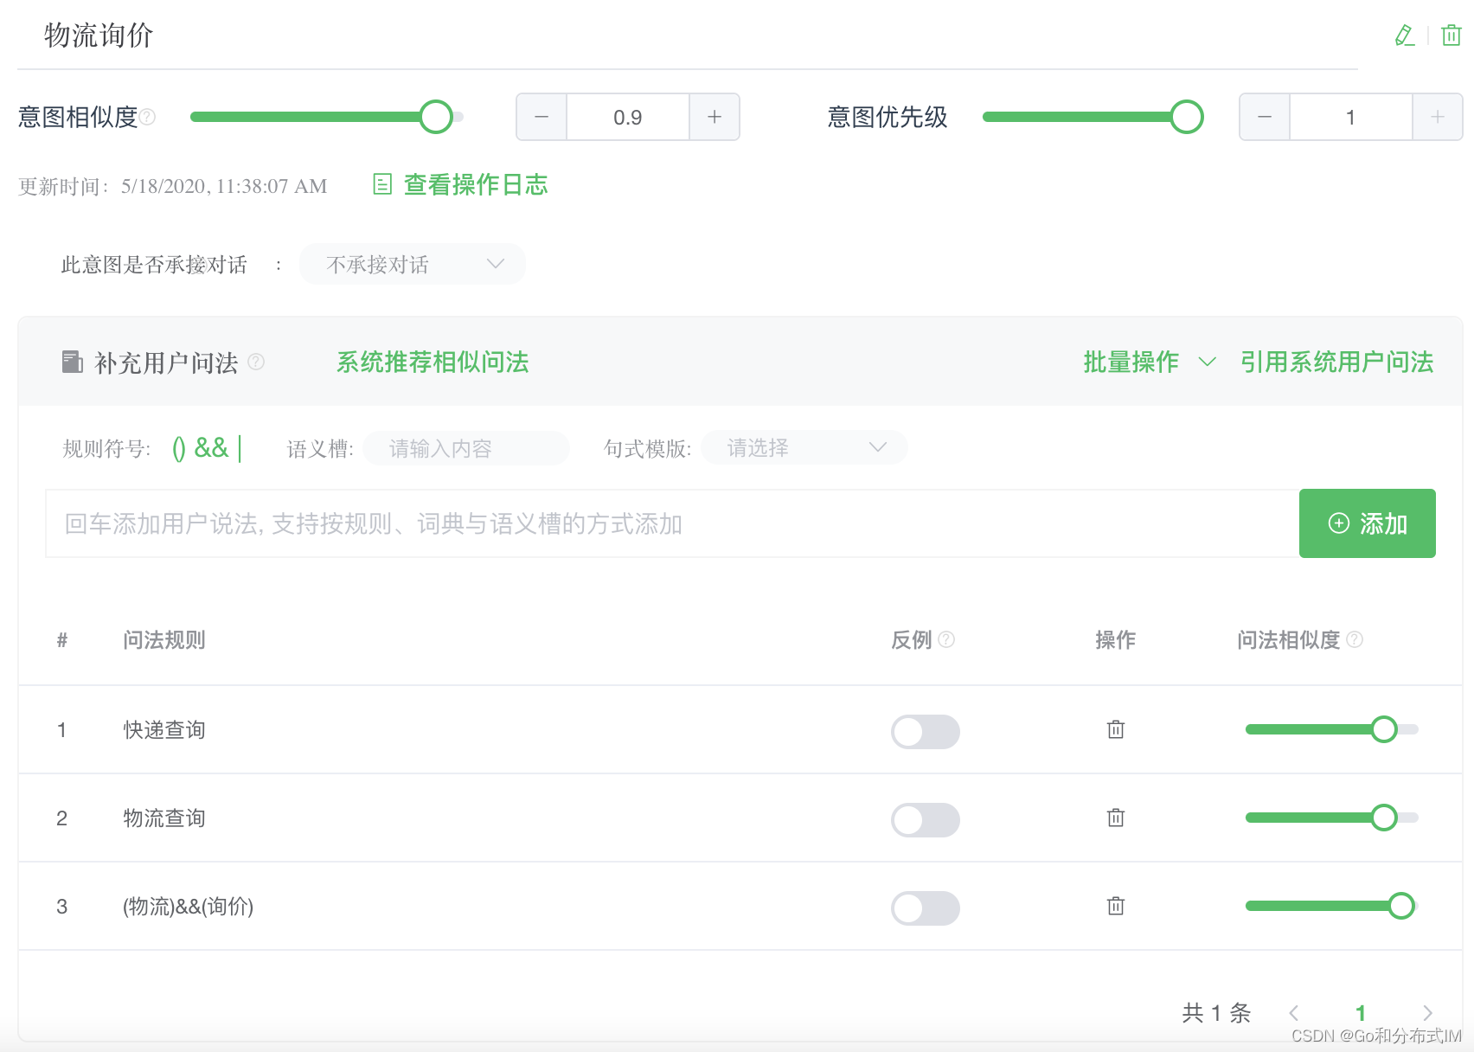This screenshot has width=1474, height=1052.
Task: Click the help icon next to 意图相似度
Action: pos(148,117)
